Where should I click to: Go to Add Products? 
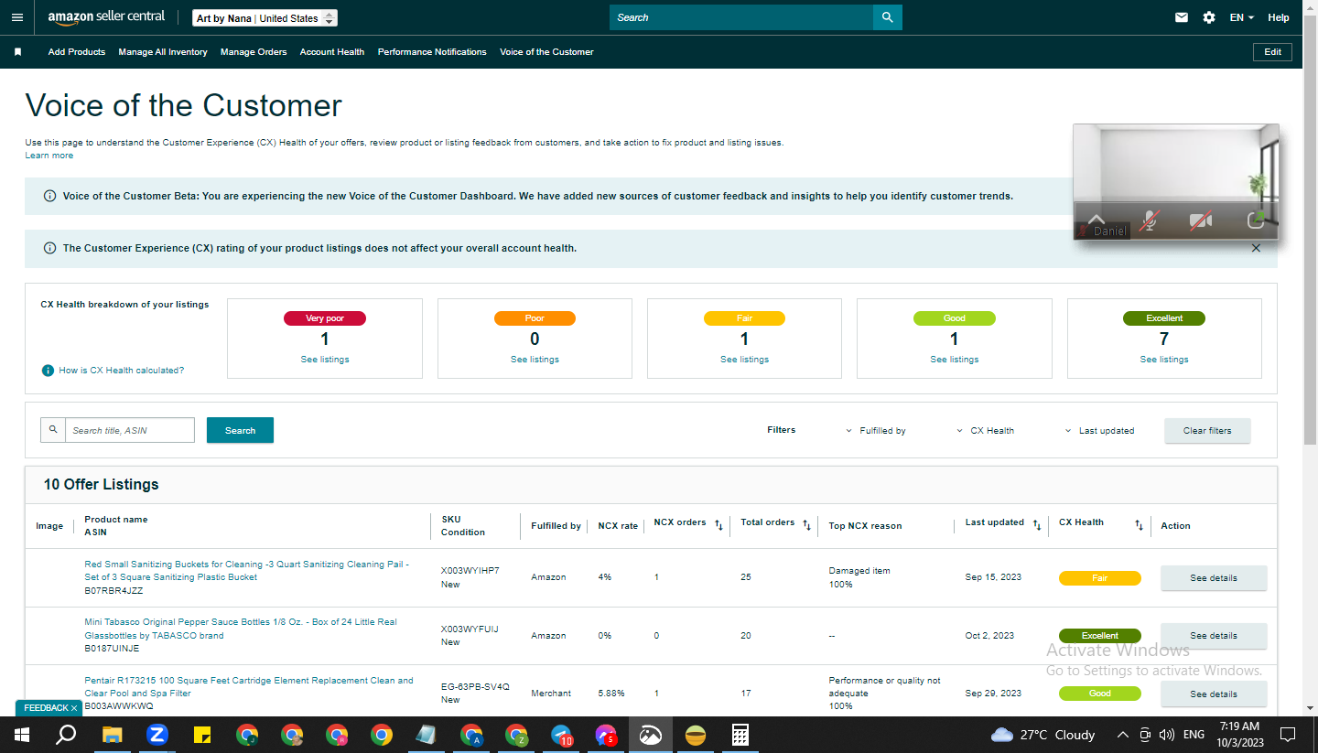tap(77, 52)
